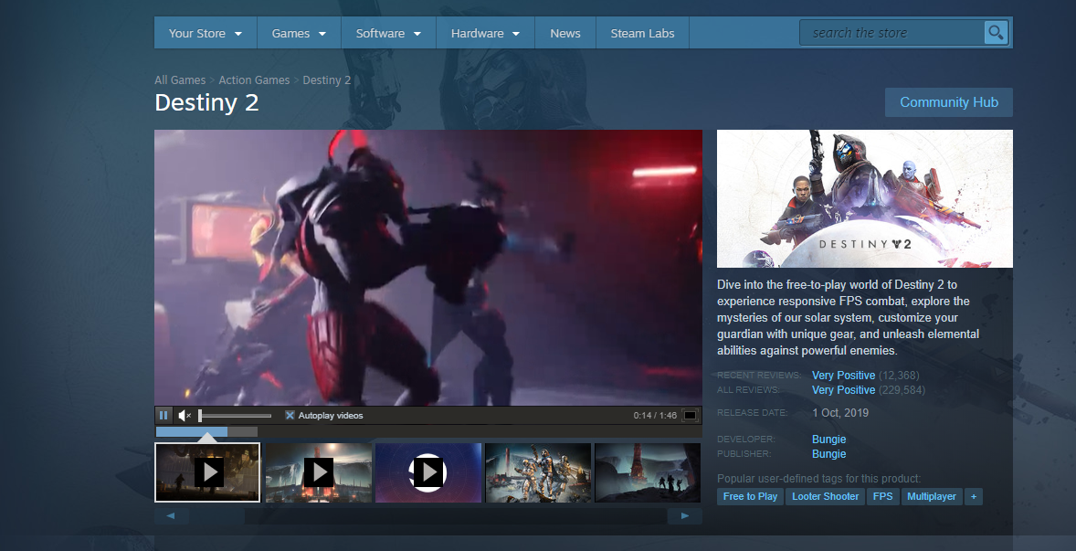
Task: Select the FPS tag
Action: pyautogui.click(x=882, y=496)
